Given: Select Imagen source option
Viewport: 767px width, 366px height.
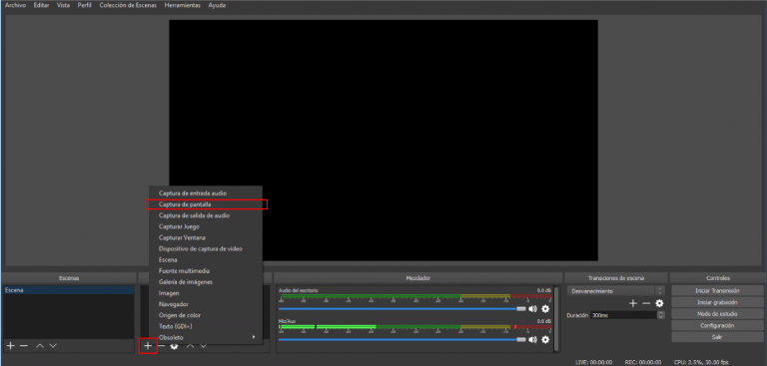Looking at the screenshot, I should pyautogui.click(x=206, y=293).
